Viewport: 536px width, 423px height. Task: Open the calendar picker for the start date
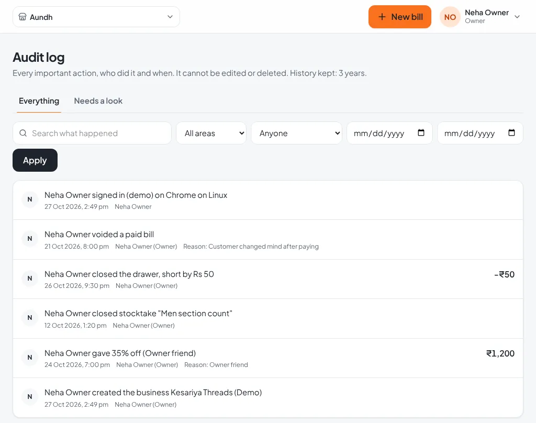(x=421, y=132)
